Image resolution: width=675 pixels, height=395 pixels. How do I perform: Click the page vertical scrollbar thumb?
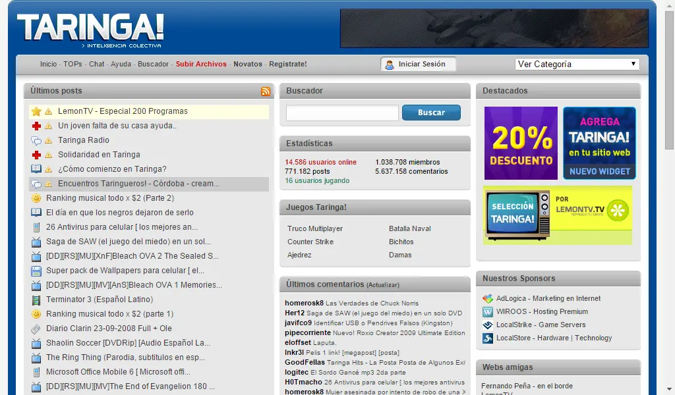click(670, 80)
